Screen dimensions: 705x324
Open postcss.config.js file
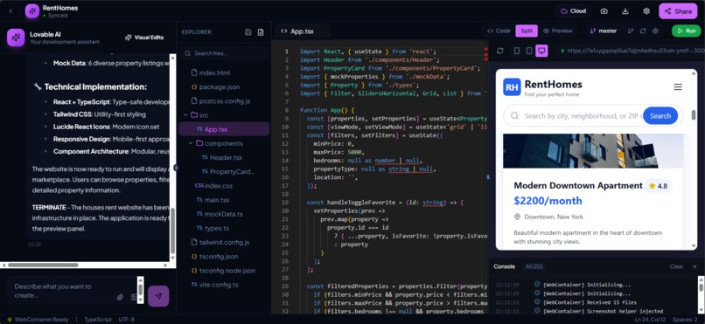tap(224, 101)
